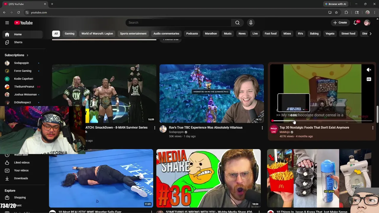Open the browser extensions puzzle icon
The image size is (379, 213).
pyautogui.click(x=346, y=12)
